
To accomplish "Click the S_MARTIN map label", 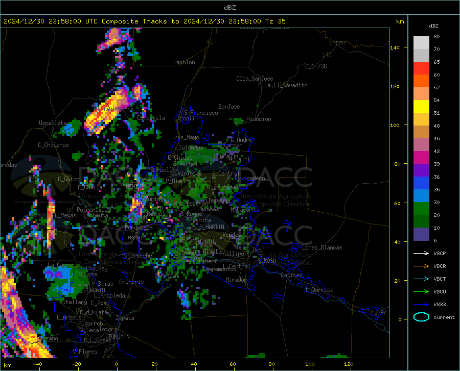I will pyautogui.click(x=212, y=227).
